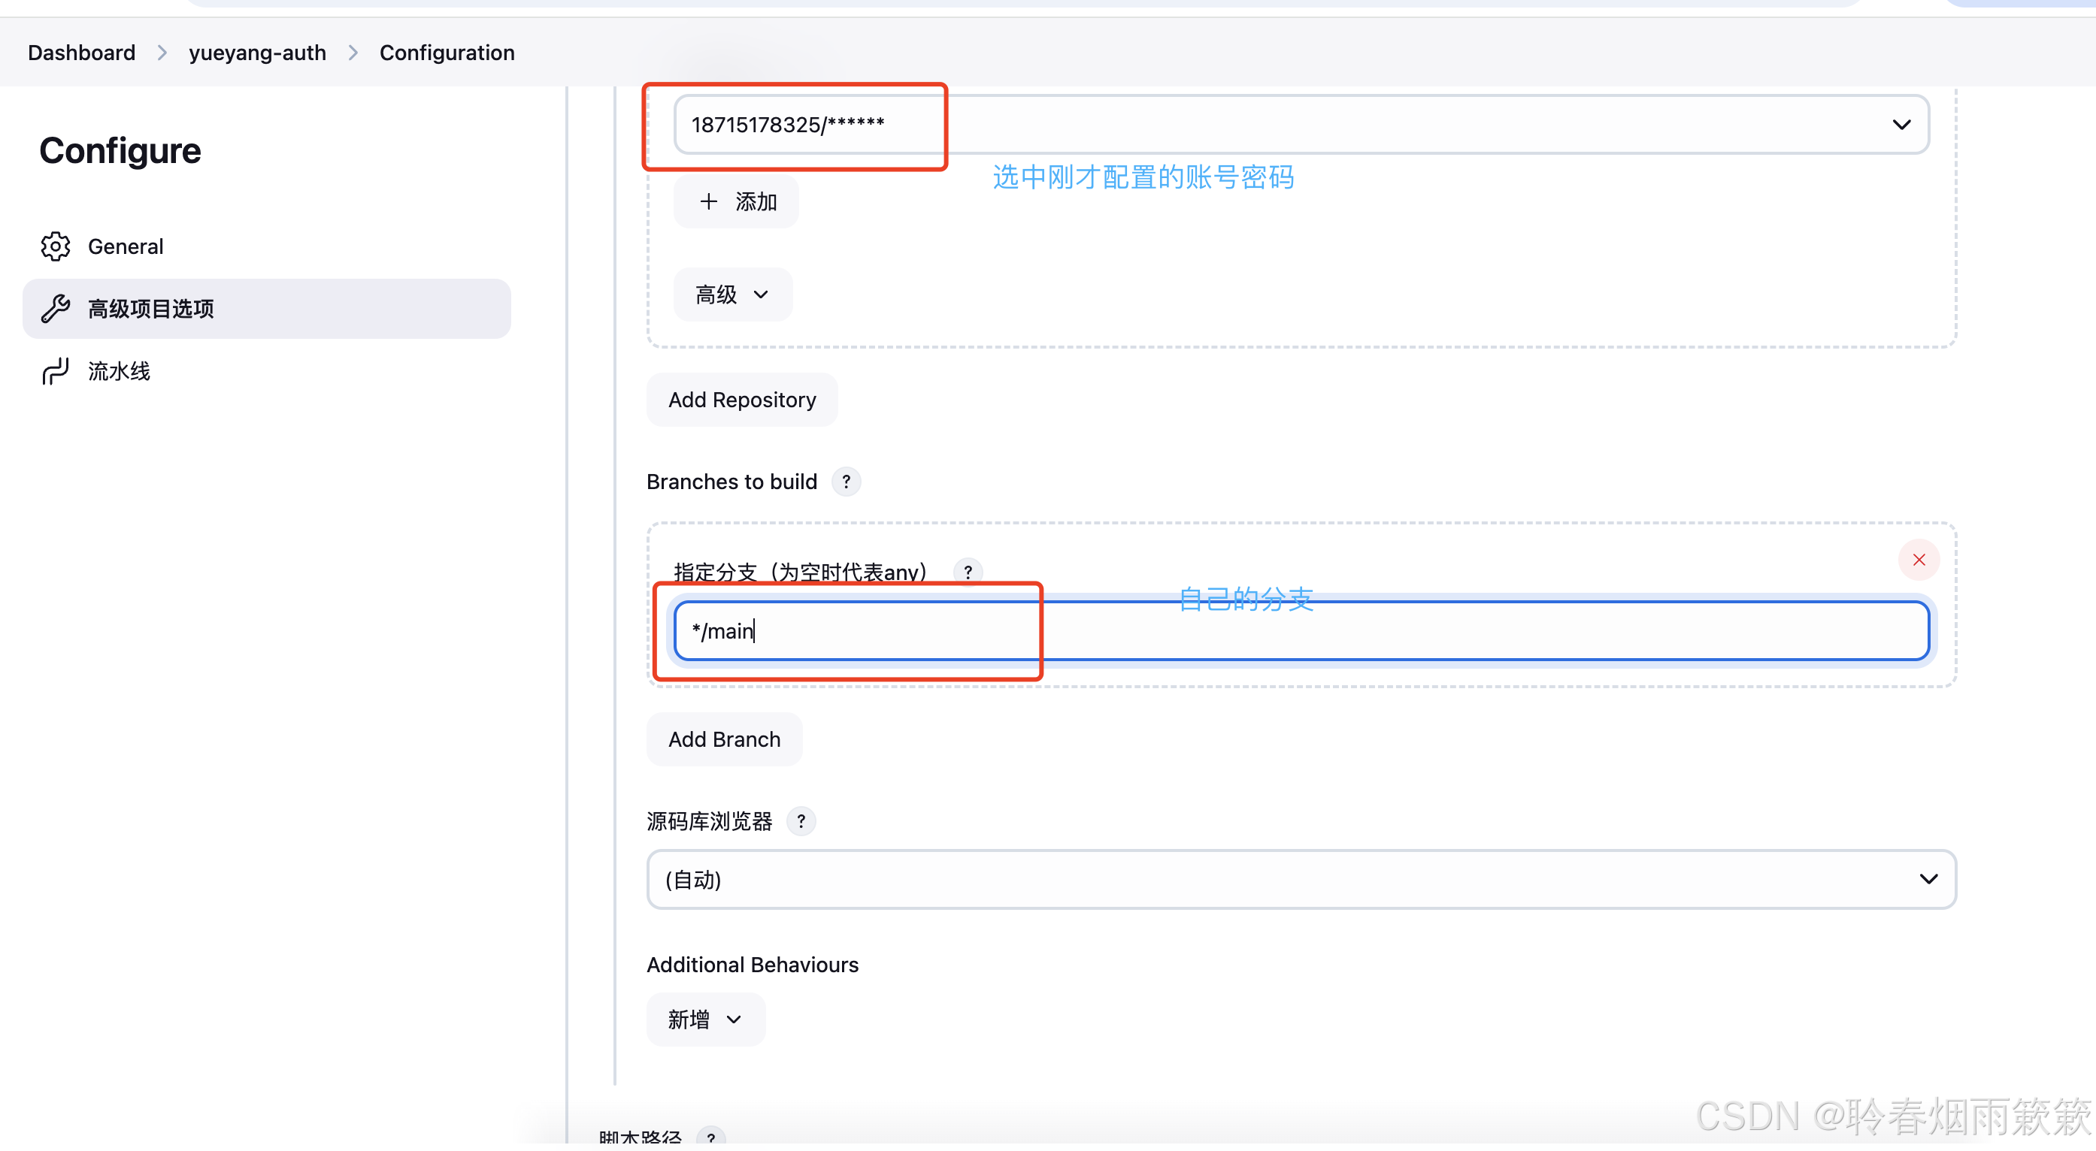This screenshot has height=1151, width=2096.
Task: Select 流水线 in the sidebar
Action: coord(119,371)
